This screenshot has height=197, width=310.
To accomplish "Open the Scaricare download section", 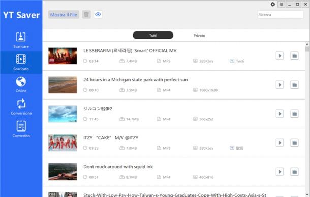I will tap(21, 40).
